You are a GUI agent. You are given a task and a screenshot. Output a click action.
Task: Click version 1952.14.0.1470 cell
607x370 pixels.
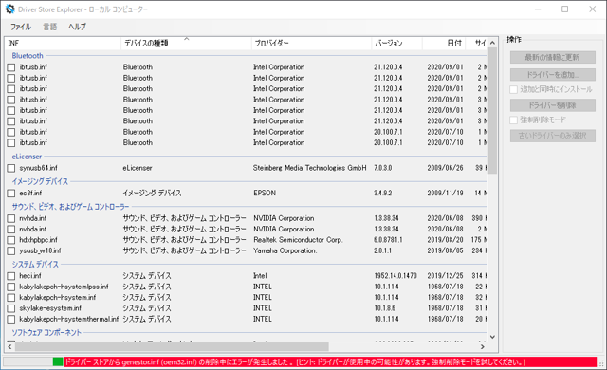(395, 276)
